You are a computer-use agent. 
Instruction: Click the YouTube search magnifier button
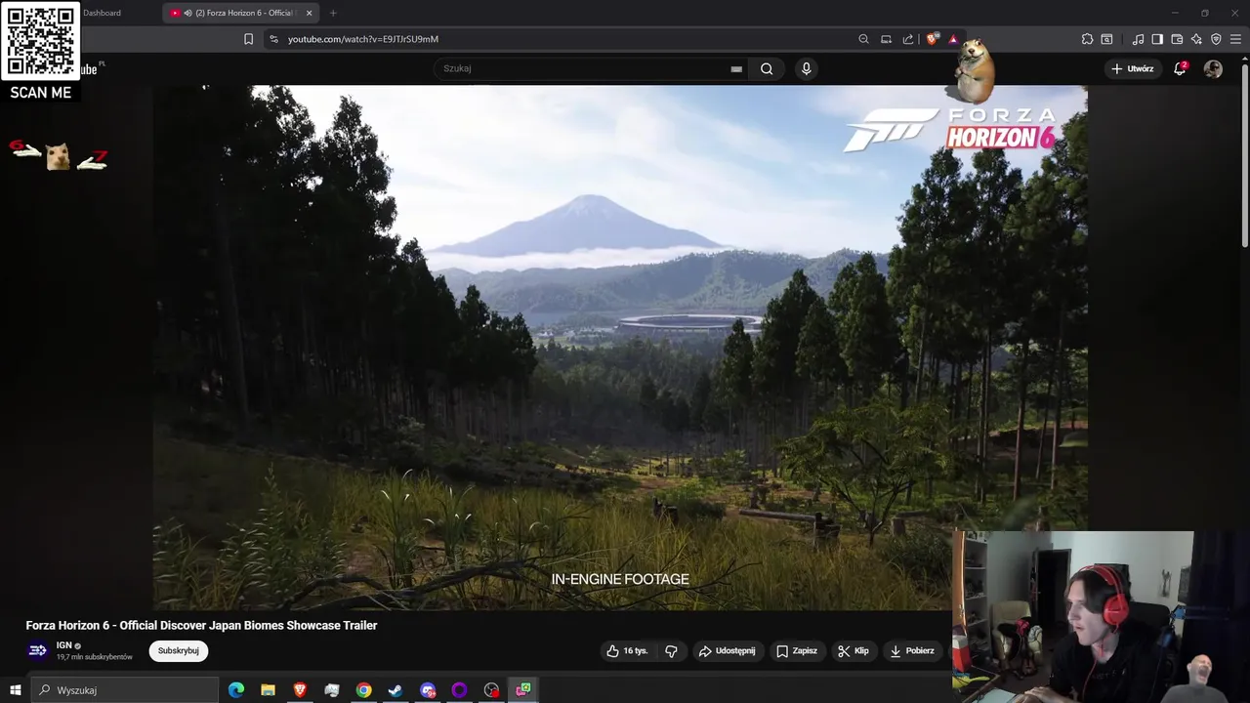pos(767,68)
